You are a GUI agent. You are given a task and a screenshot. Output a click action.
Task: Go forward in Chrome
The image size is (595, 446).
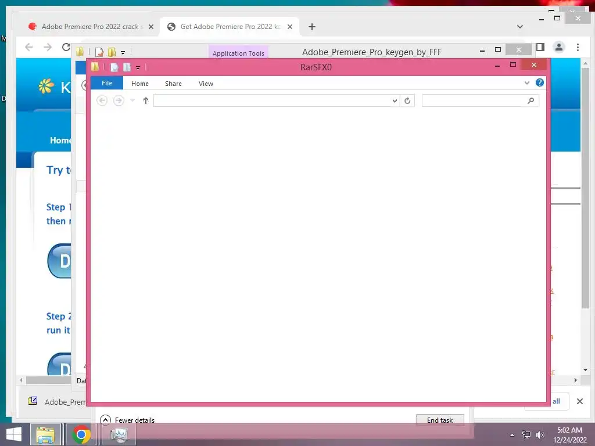coord(48,47)
